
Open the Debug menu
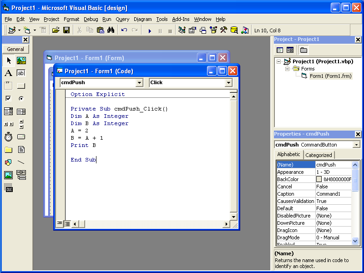pos(91,19)
